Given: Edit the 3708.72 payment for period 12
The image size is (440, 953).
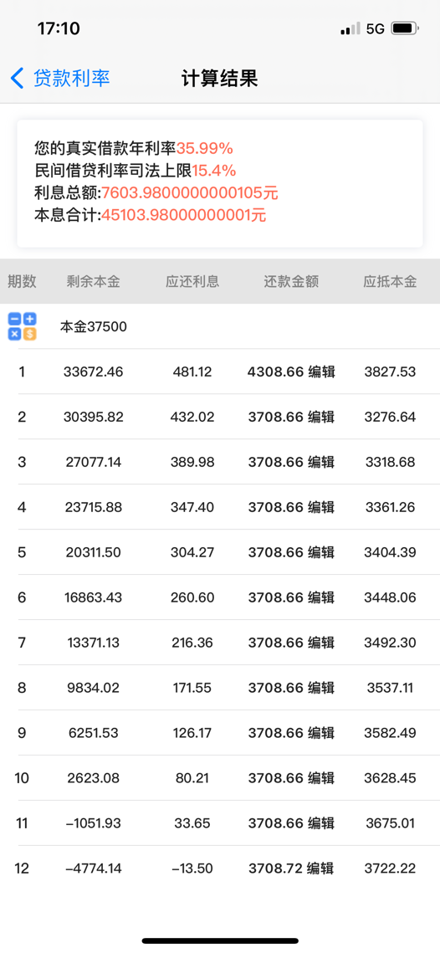Looking at the screenshot, I should tap(321, 868).
